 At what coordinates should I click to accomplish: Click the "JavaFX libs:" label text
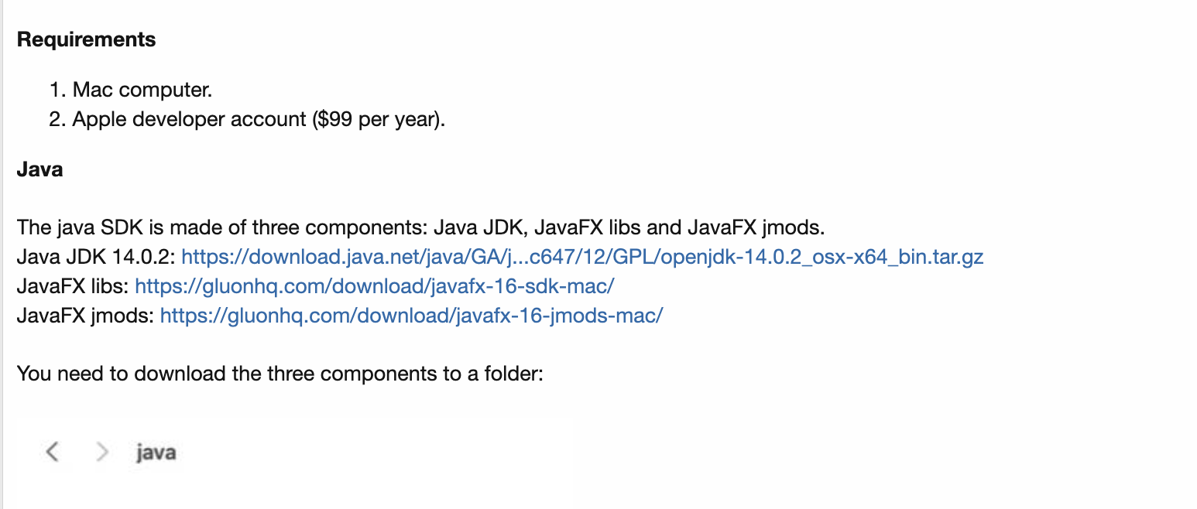point(73,286)
